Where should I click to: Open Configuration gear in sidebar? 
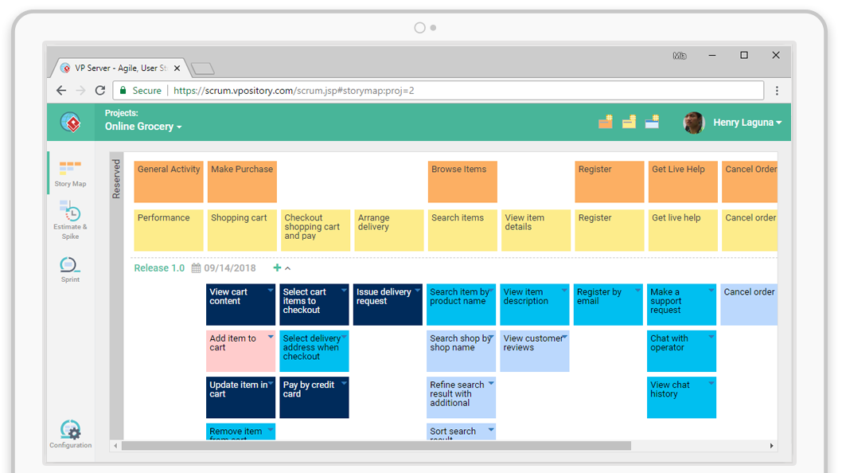pos(71,434)
